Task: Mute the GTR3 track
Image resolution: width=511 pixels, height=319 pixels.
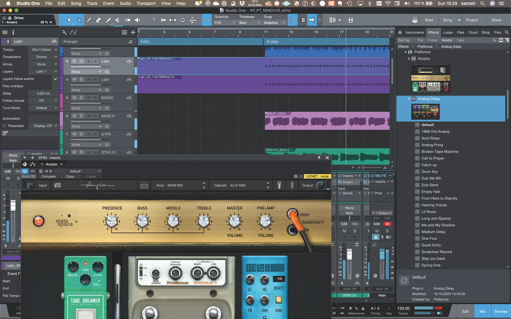Action: coord(74,134)
